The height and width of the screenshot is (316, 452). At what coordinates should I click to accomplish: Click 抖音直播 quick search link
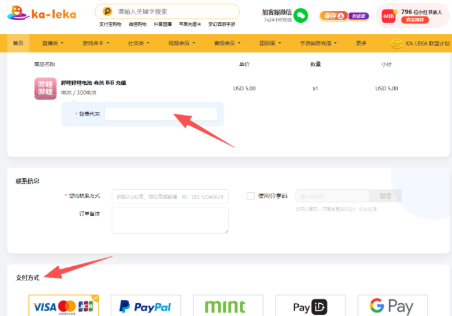162,24
